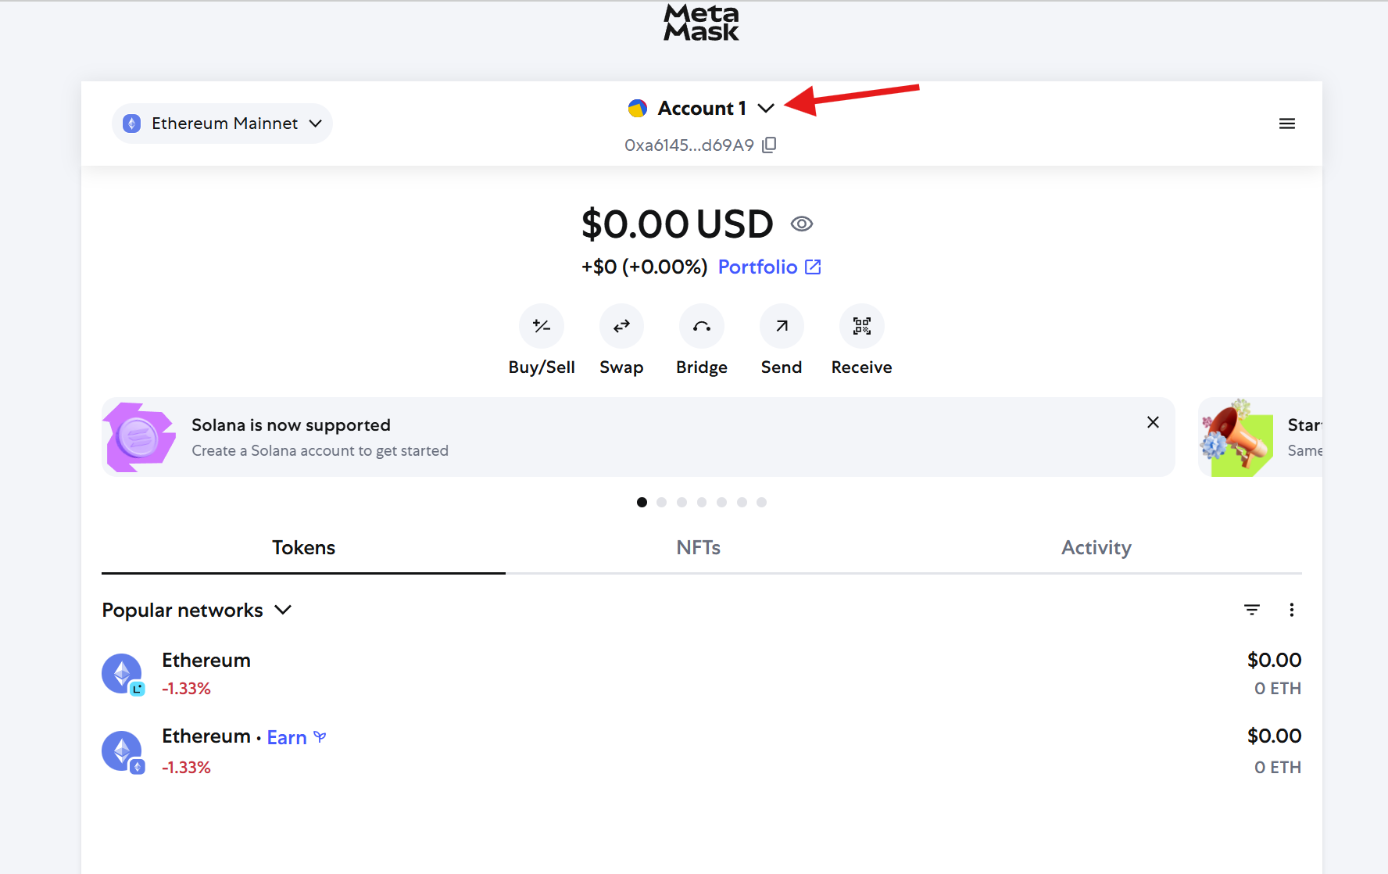Go to the fourth carousel slide dot

(x=702, y=502)
